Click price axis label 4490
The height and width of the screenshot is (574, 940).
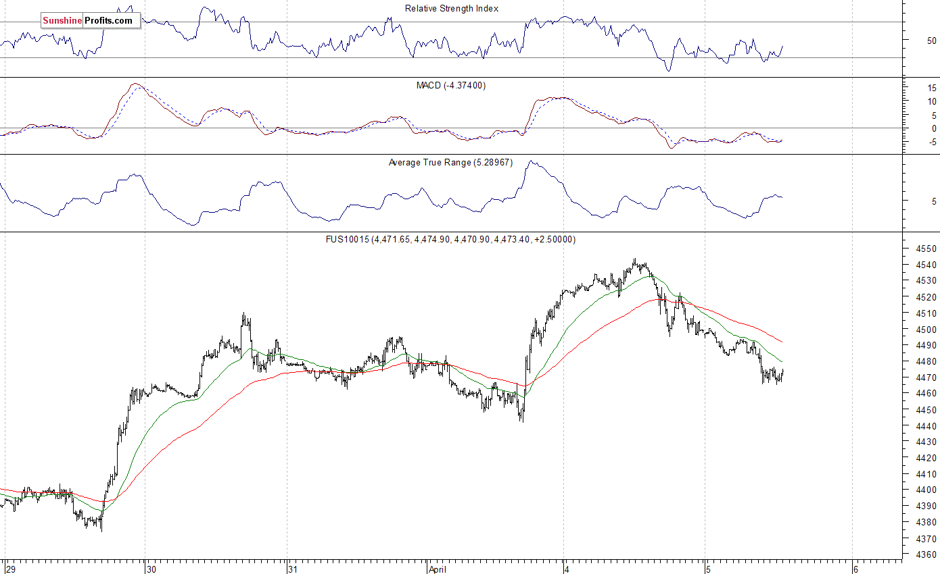tap(926, 345)
